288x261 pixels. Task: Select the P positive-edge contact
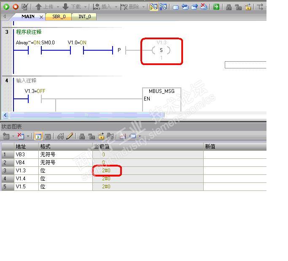pyautogui.click(x=119, y=50)
